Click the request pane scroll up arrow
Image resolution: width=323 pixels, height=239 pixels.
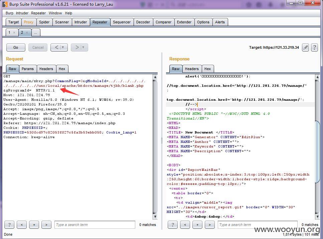coord(155,77)
